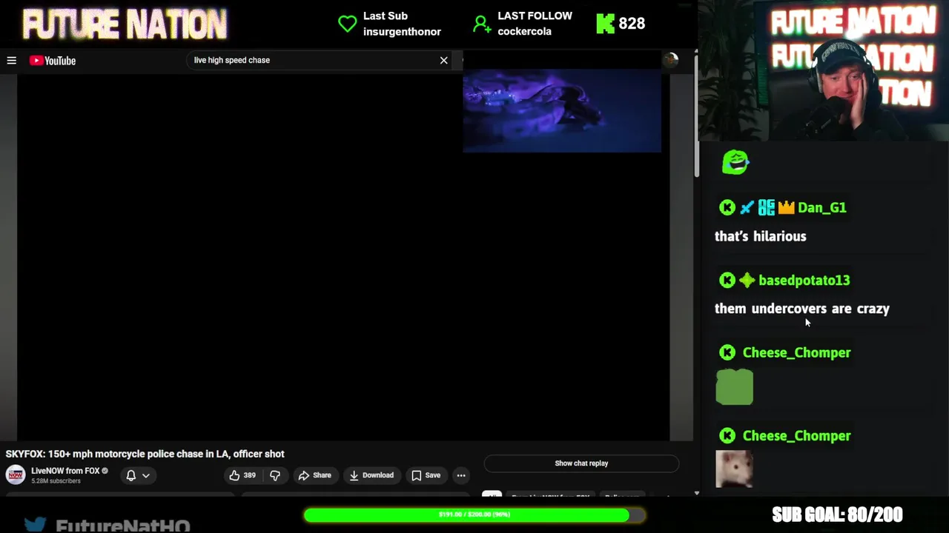Click the laughing green emote in chat
Image resolution: width=949 pixels, height=533 pixels.
tap(735, 162)
